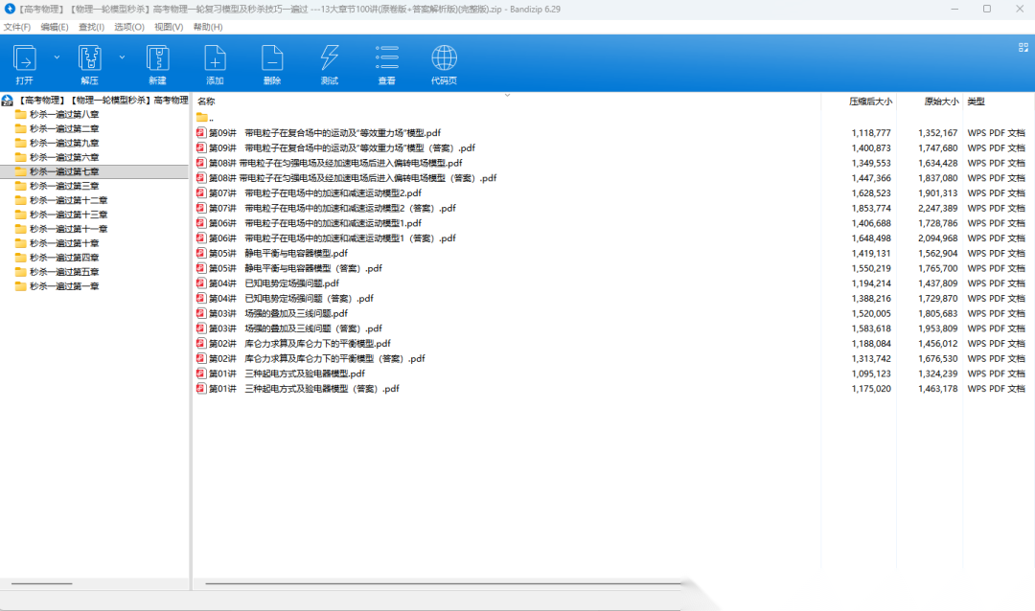The image size is (1035, 611).
Task: Sort the list by 名称 column header
Action: point(206,102)
